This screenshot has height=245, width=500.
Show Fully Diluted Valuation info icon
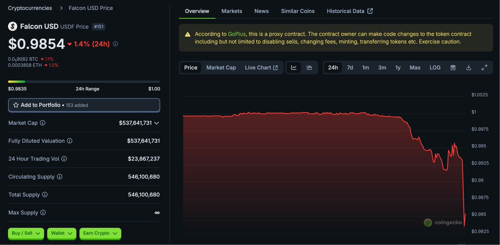70,141
